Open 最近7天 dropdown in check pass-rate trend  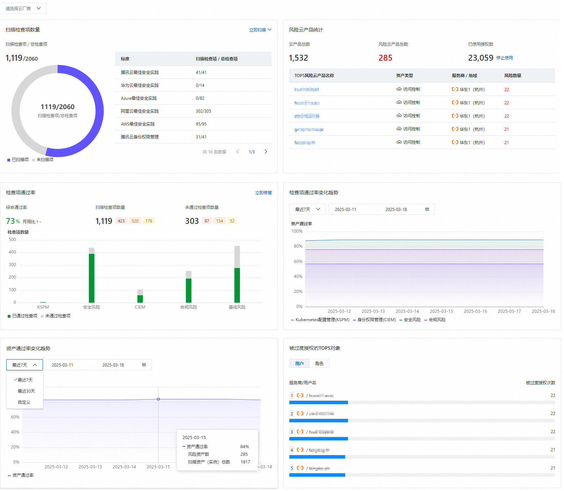click(x=307, y=209)
